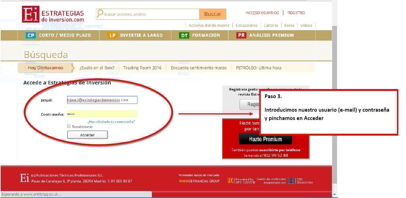Image resolution: width=406 pixels, height=198 pixels.
Task: Select ANÁLISIS PREMIUM section
Action: 271,35
